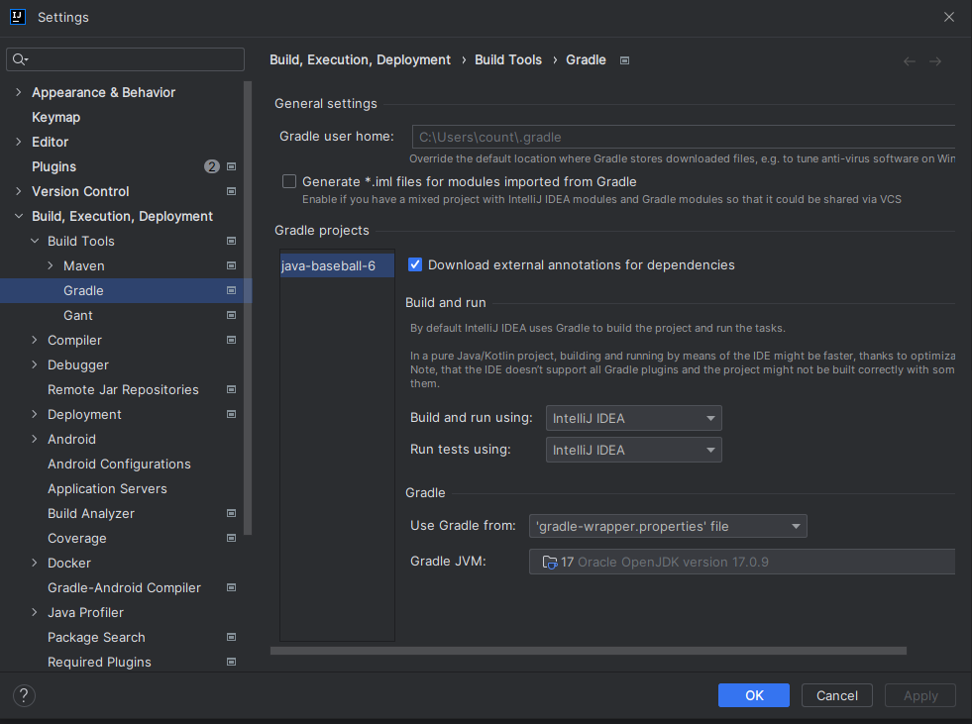Image resolution: width=972 pixels, height=724 pixels.
Task: Click Cancel to discard changes
Action: [837, 695]
